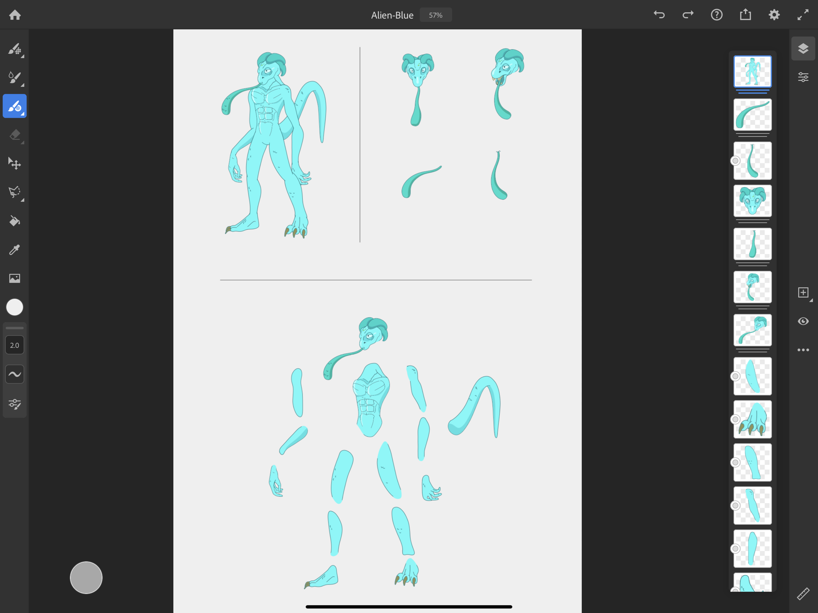Toggle the ruler drawing aid
The image size is (818, 613).
click(803, 593)
